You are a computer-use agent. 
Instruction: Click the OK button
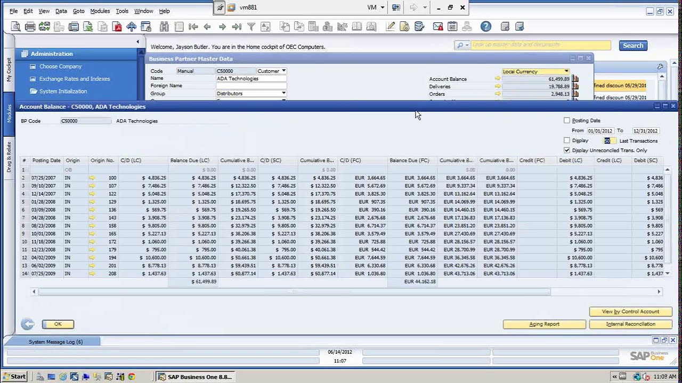(x=58, y=324)
